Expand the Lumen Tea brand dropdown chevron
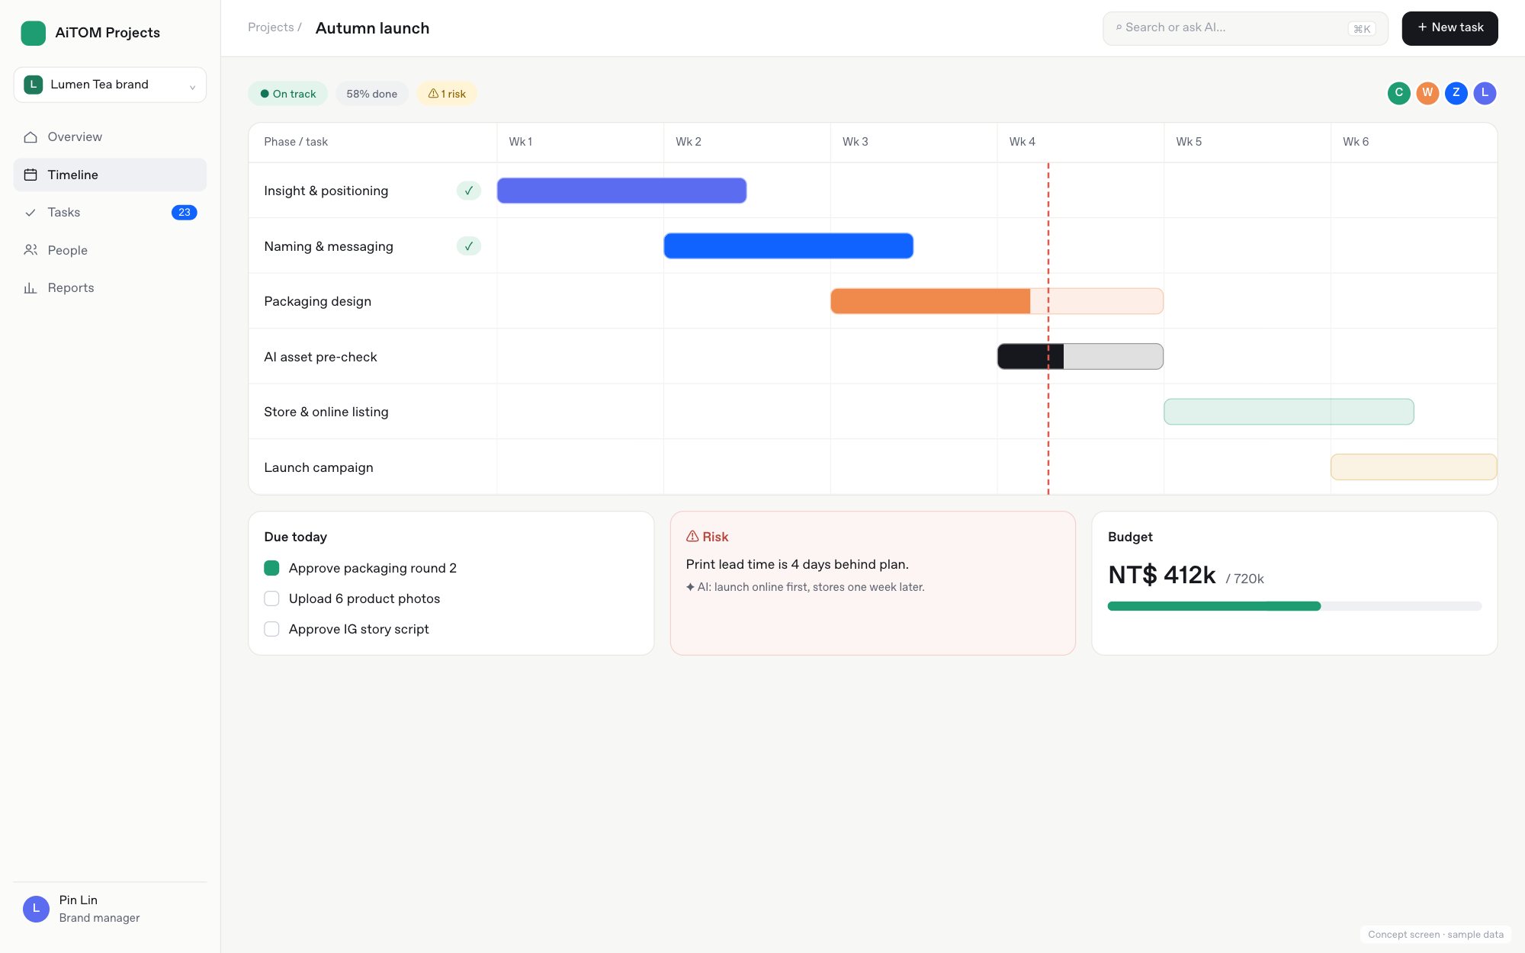Image resolution: width=1525 pixels, height=953 pixels. click(192, 87)
